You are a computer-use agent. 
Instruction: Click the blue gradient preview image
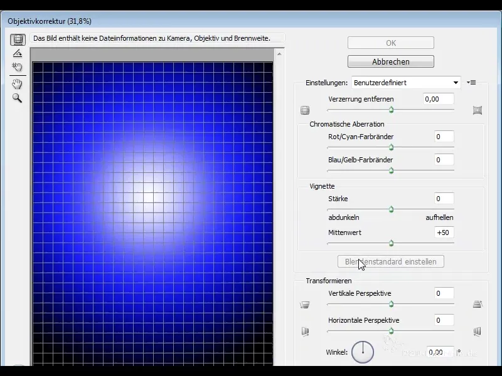[152, 214]
